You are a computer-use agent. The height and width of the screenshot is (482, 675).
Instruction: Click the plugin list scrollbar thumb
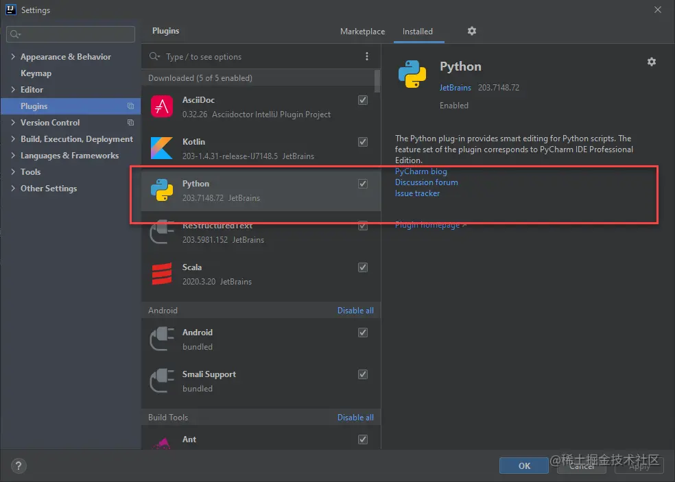click(377, 81)
